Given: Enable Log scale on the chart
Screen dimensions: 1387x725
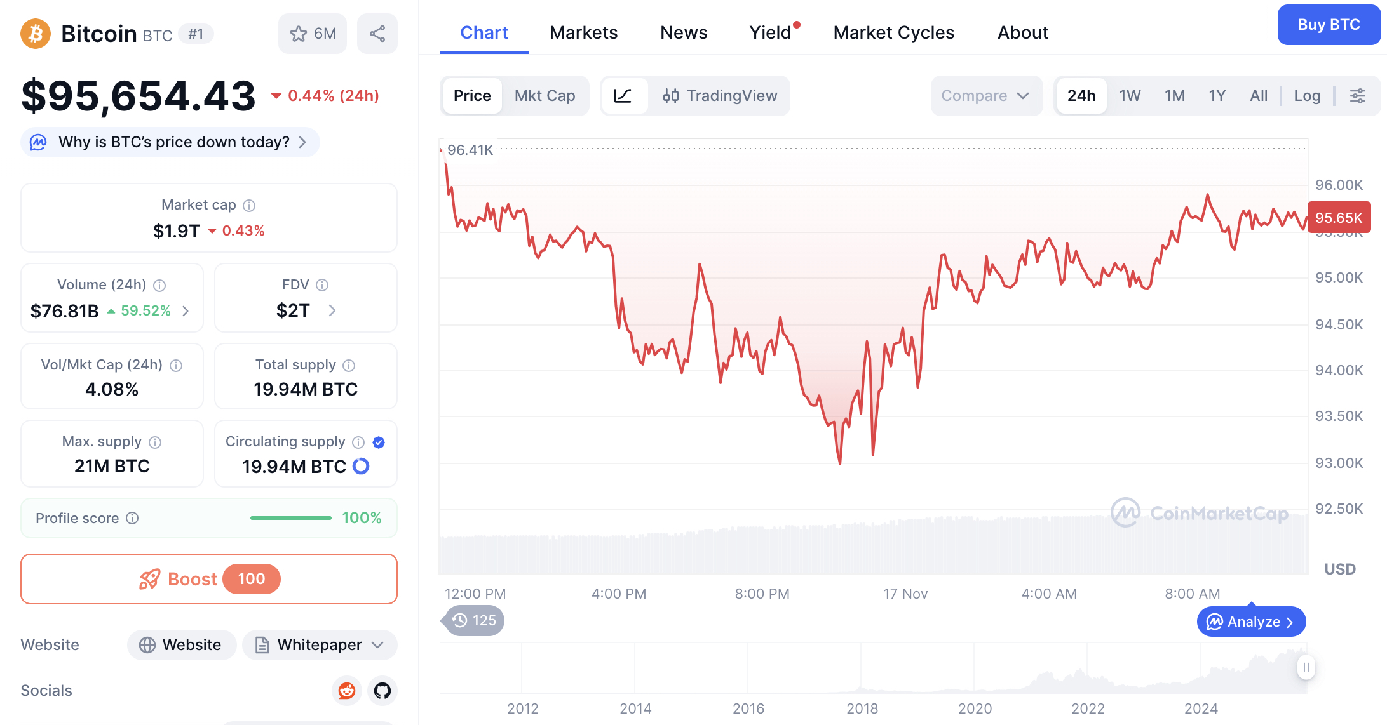Looking at the screenshot, I should tap(1307, 96).
